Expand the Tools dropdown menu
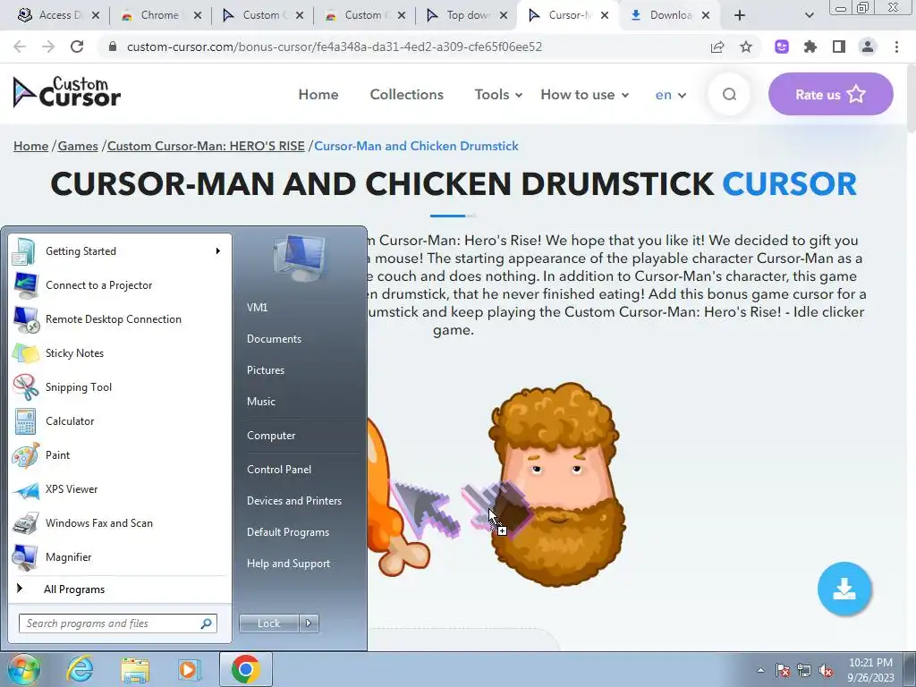 [498, 94]
